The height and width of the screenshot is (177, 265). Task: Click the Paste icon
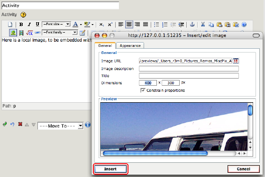[x=219, y=25]
